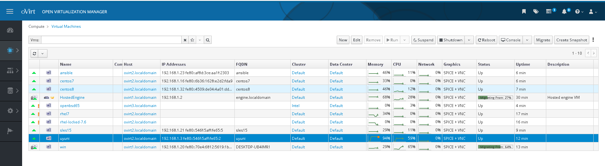Open the user account menu

pyautogui.click(x=593, y=12)
